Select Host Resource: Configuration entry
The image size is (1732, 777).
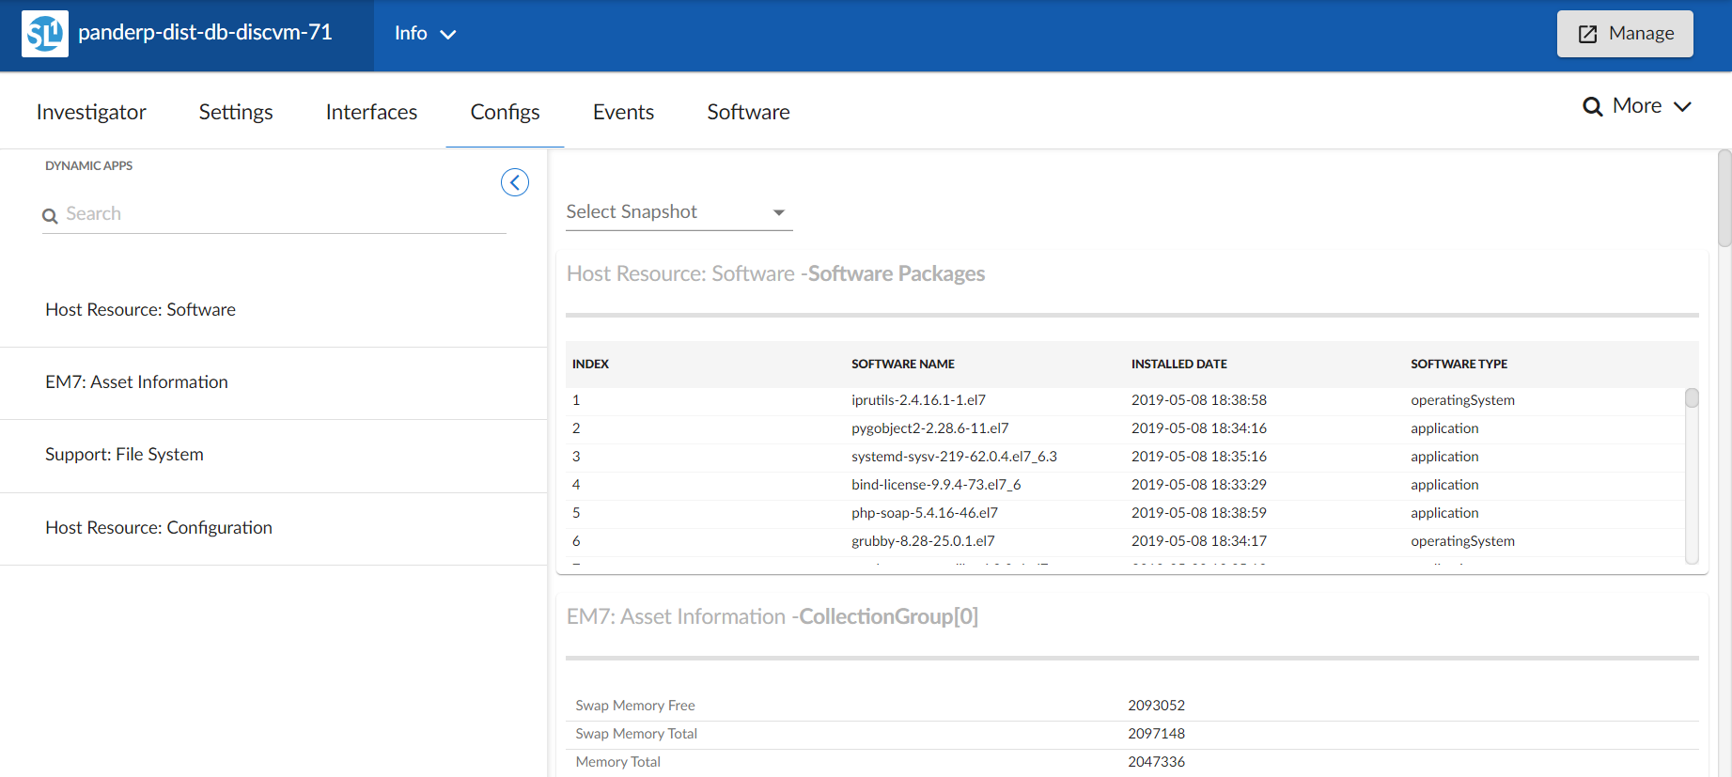click(159, 528)
